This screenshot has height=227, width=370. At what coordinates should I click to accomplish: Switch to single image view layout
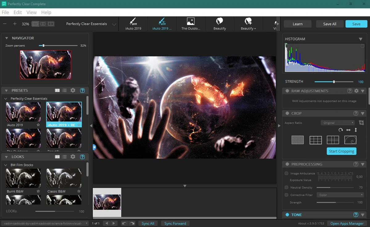(35, 24)
